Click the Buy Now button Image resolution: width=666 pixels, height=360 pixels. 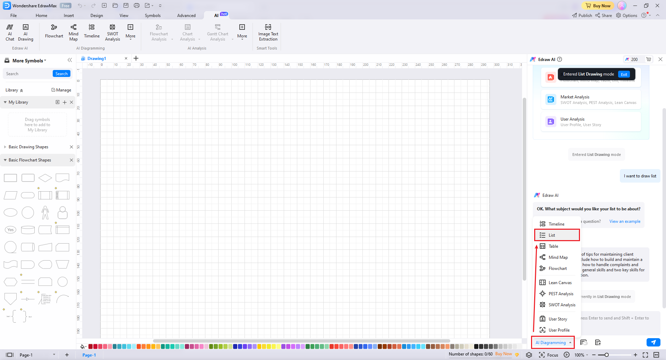598,6
